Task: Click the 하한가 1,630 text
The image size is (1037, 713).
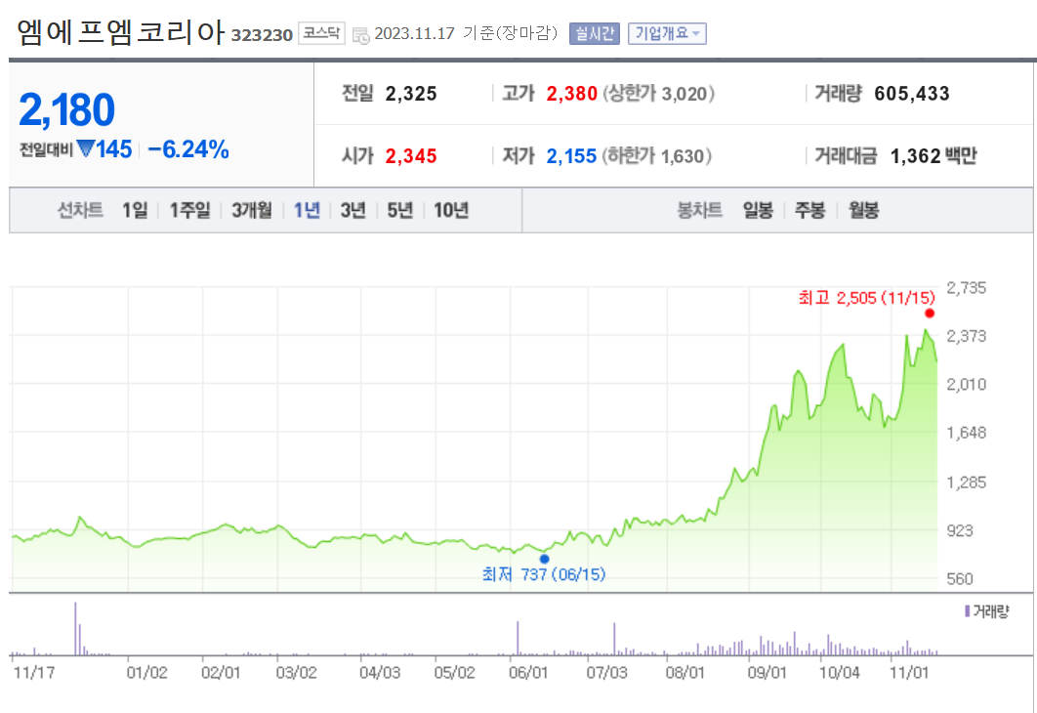Action: pyautogui.click(x=657, y=156)
